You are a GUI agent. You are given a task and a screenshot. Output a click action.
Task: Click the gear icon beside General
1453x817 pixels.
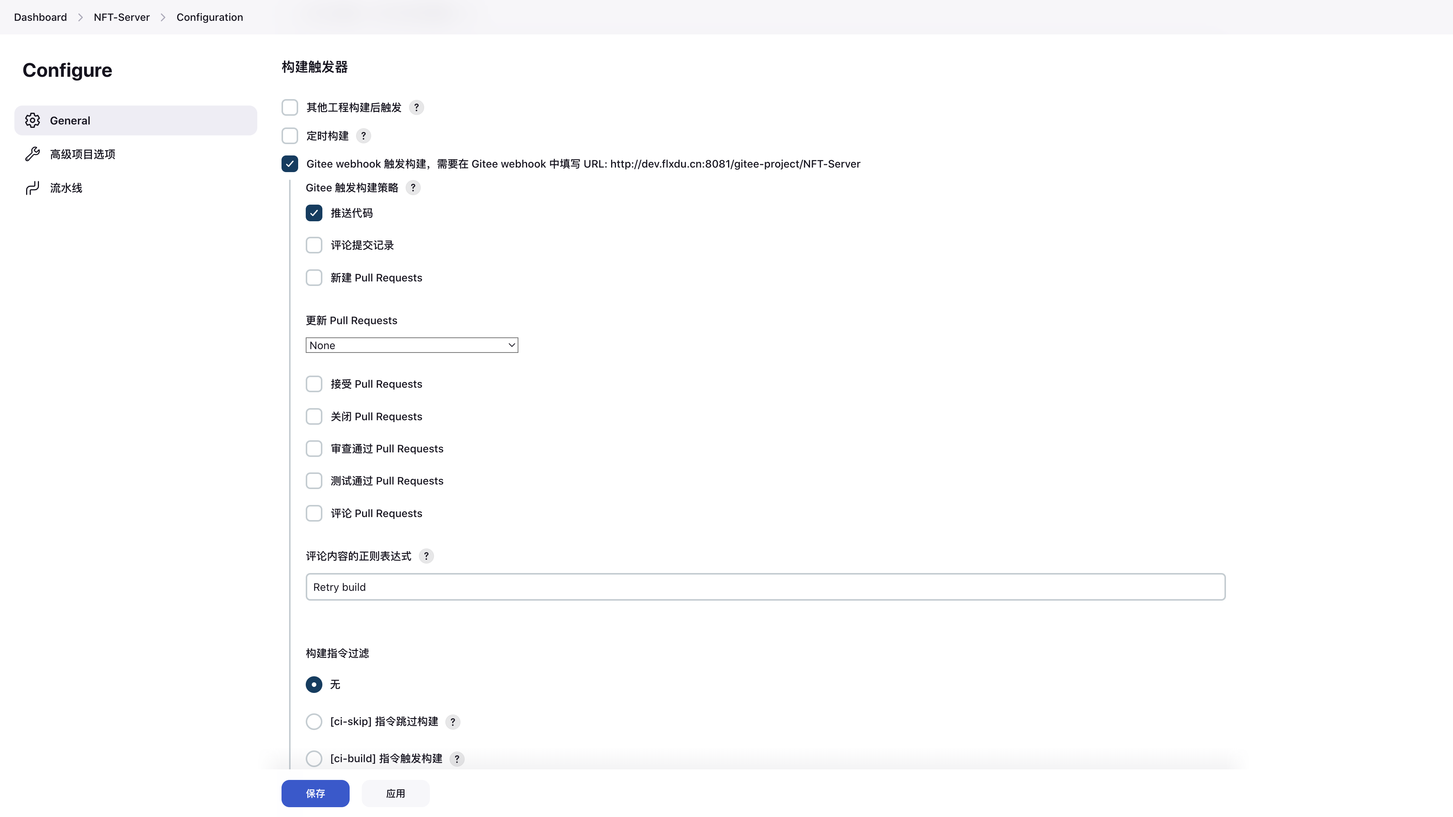33,120
